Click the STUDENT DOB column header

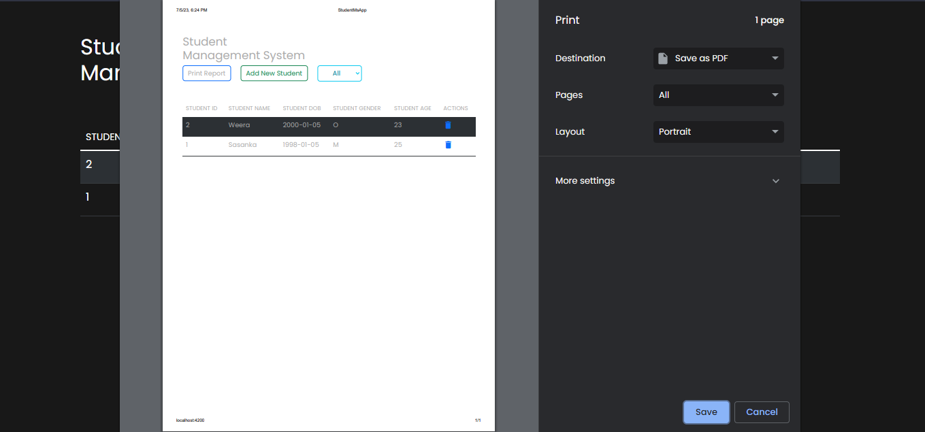tap(302, 109)
